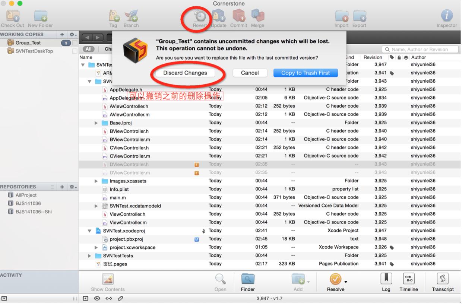Toggle checkbox next to Group_Test working copy
462x305 pixels.
[x=75, y=43]
